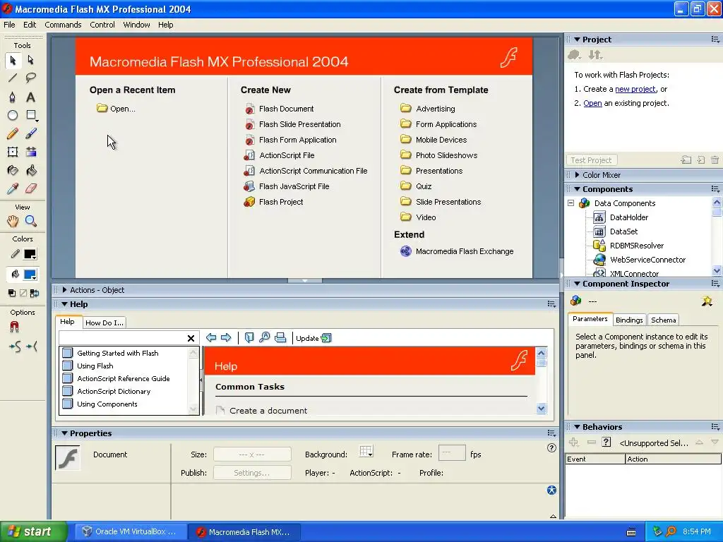Select DataHolder component

[621, 217]
